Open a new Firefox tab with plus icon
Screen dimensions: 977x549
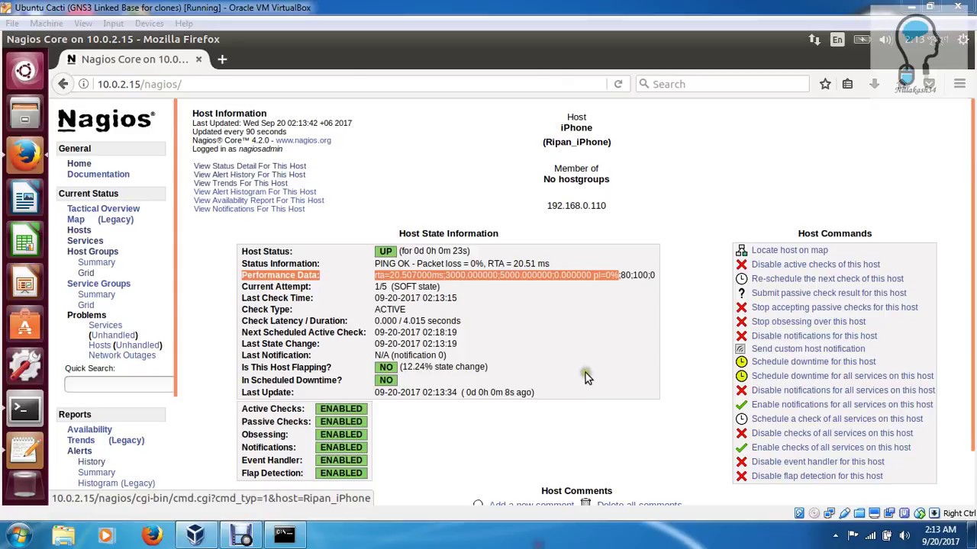click(x=222, y=59)
